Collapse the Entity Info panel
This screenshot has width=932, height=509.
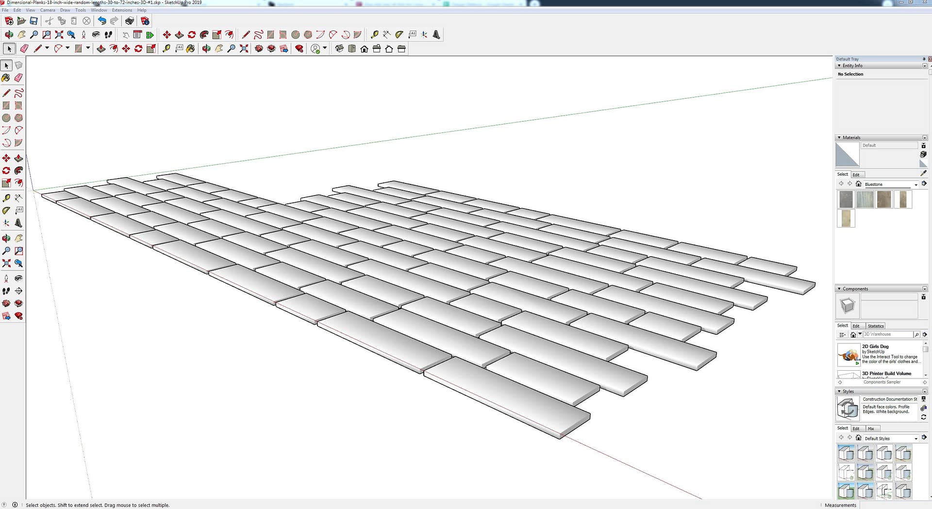point(839,66)
